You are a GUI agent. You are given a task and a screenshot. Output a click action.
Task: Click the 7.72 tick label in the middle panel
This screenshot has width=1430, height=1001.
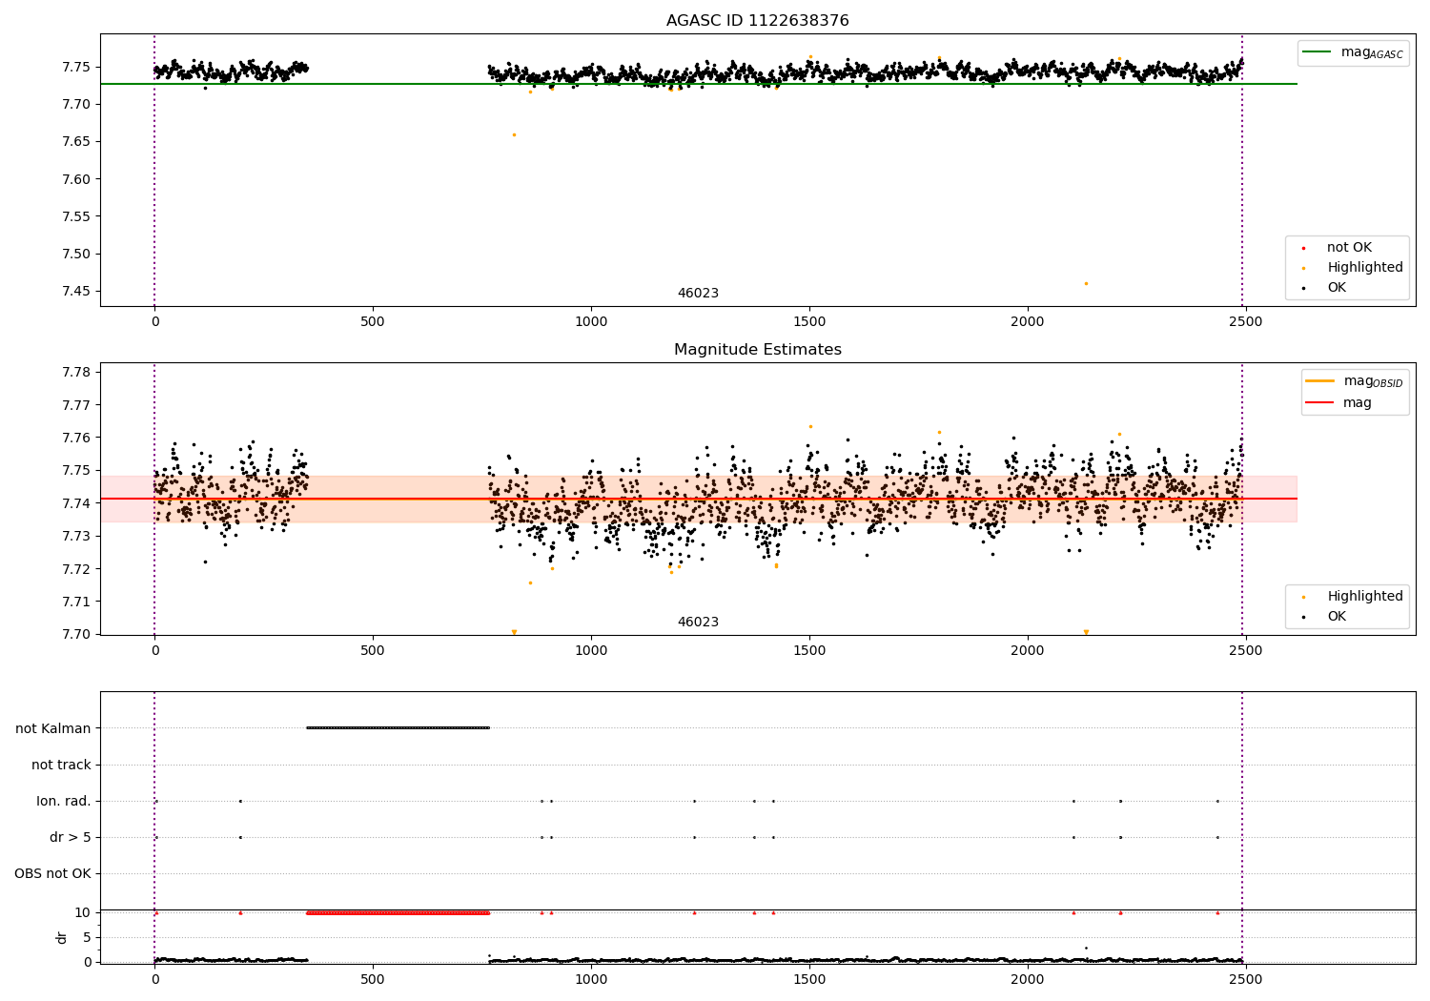pyautogui.click(x=75, y=569)
